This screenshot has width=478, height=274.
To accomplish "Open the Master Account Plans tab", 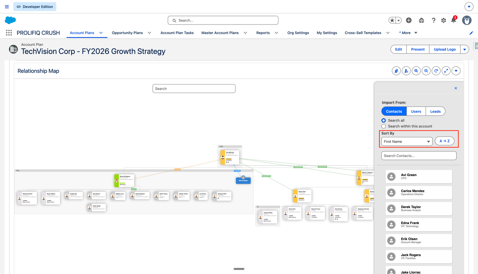I will point(220,33).
